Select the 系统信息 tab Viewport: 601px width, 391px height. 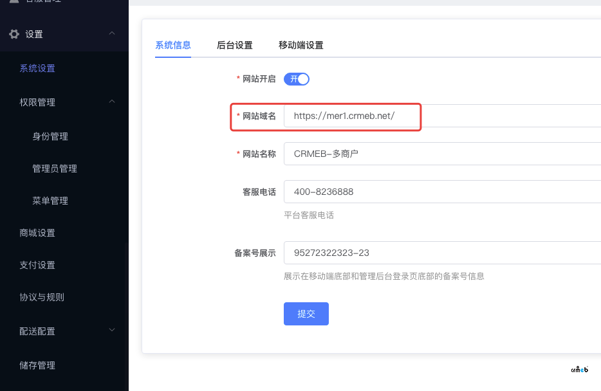(173, 45)
